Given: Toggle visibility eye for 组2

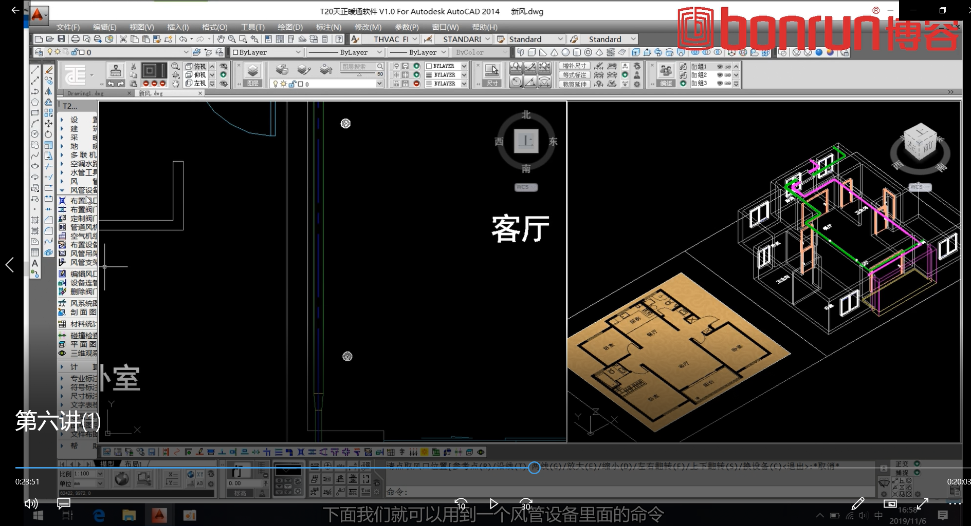Looking at the screenshot, I should click(x=720, y=75).
